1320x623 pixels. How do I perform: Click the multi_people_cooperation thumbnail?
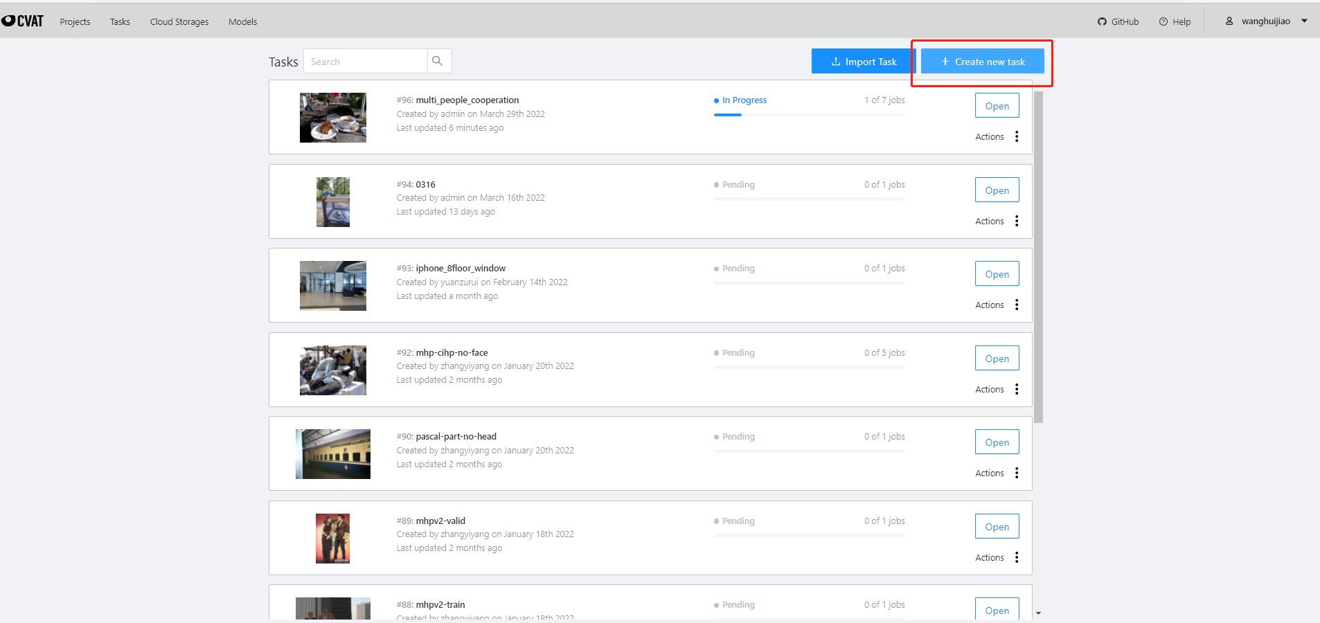[x=333, y=118]
